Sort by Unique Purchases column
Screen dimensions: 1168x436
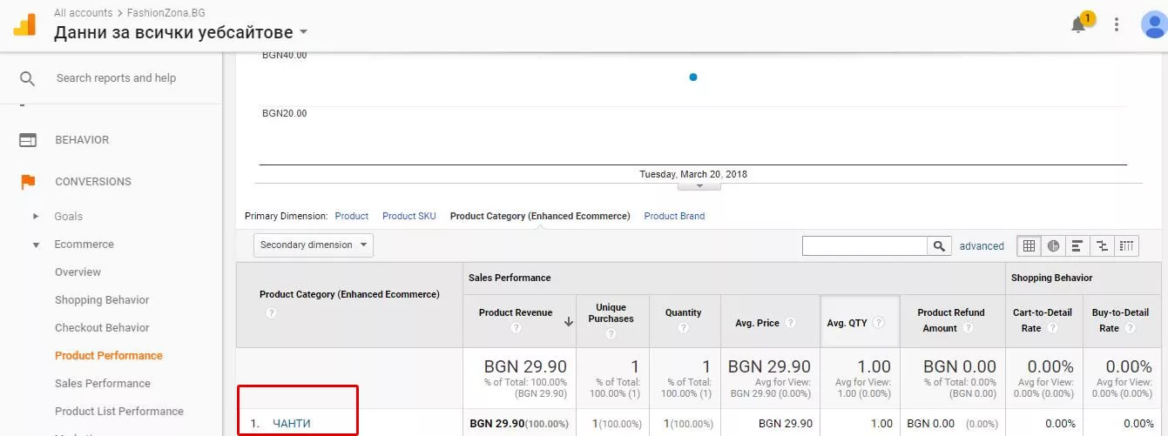click(x=611, y=313)
